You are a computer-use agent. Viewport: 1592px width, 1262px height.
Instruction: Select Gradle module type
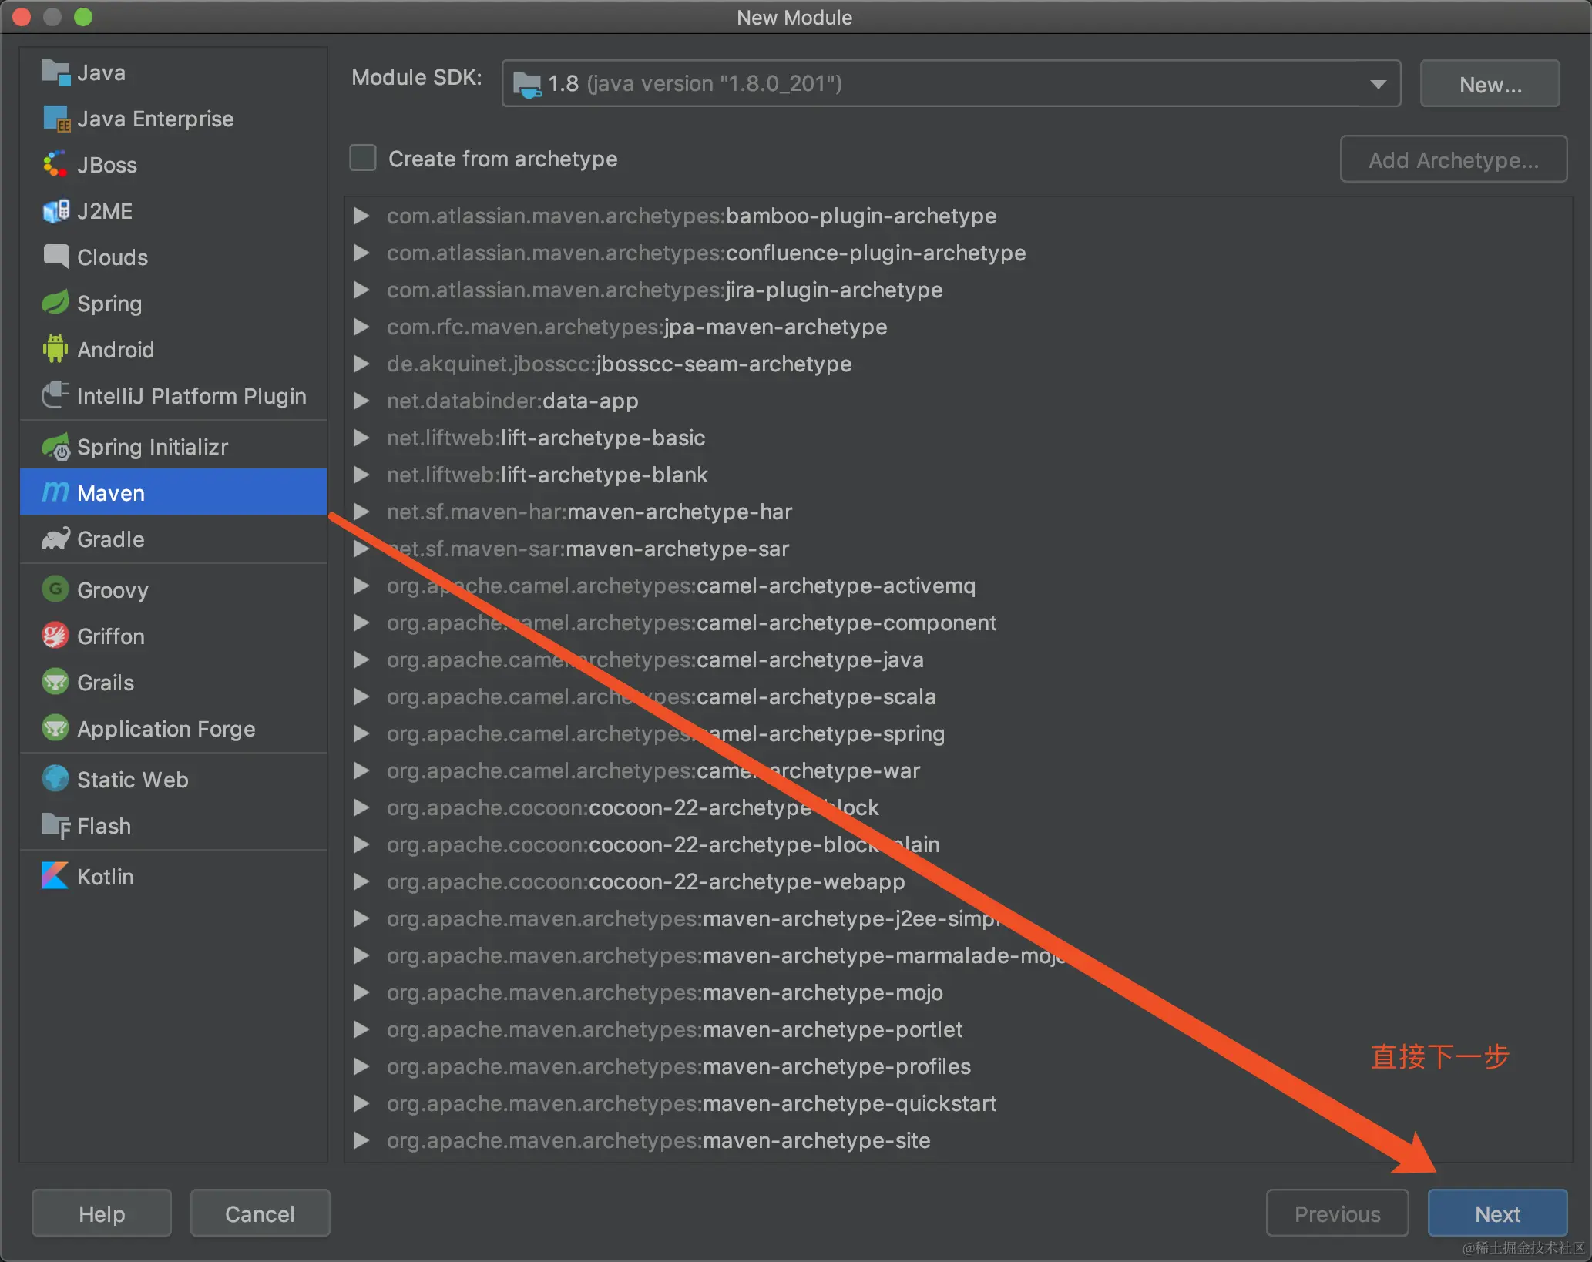tap(173, 539)
